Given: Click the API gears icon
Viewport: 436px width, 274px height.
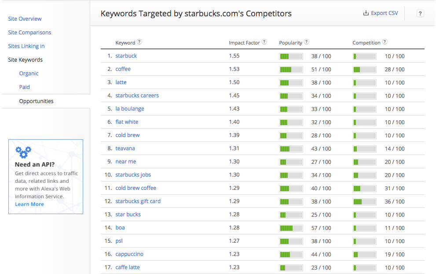Looking at the screenshot, I should [23, 152].
